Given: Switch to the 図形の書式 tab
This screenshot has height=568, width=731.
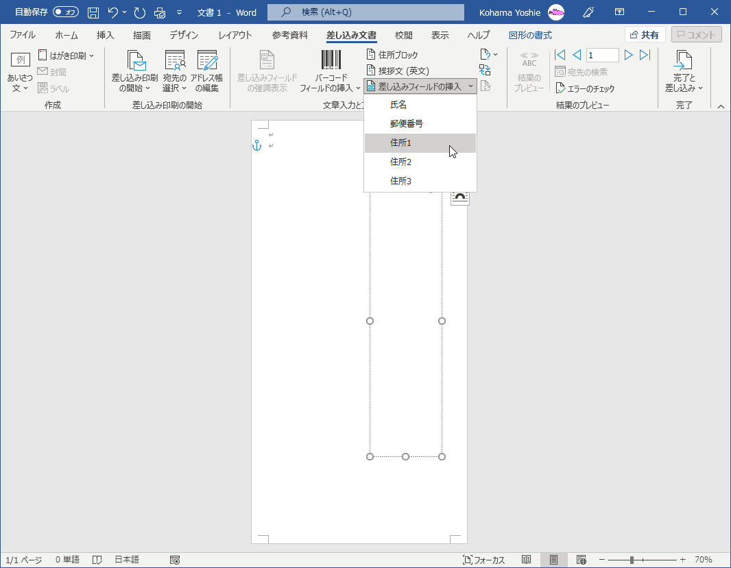Looking at the screenshot, I should click(x=530, y=35).
